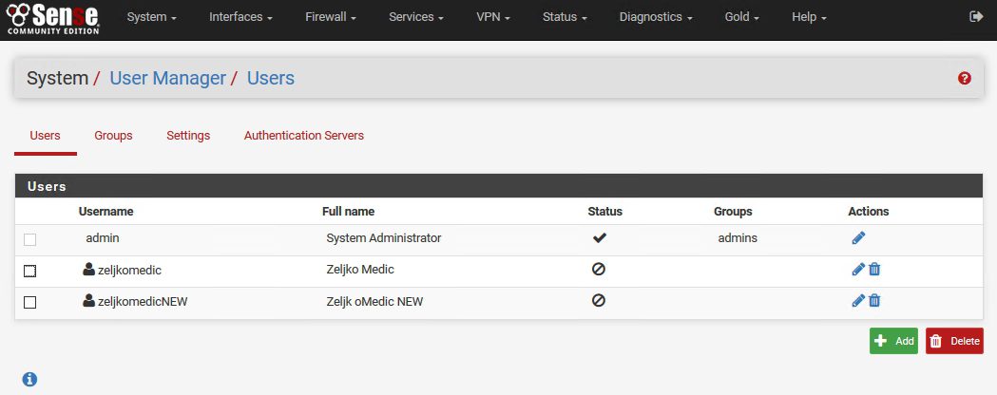Image resolution: width=997 pixels, height=395 pixels.
Task: Open the Authentication Servers tab
Action: tap(304, 136)
